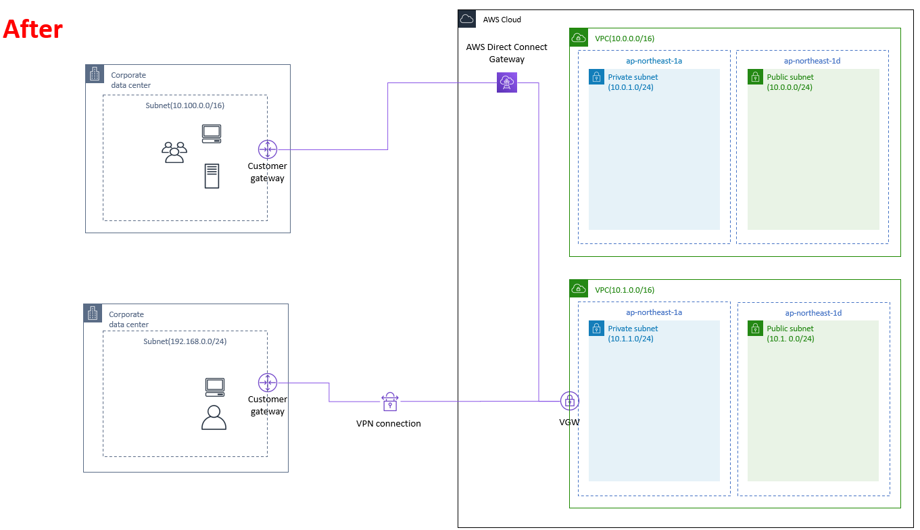Click 'Customer gateway' label in subnet 10.100.0.0/16

(268, 172)
